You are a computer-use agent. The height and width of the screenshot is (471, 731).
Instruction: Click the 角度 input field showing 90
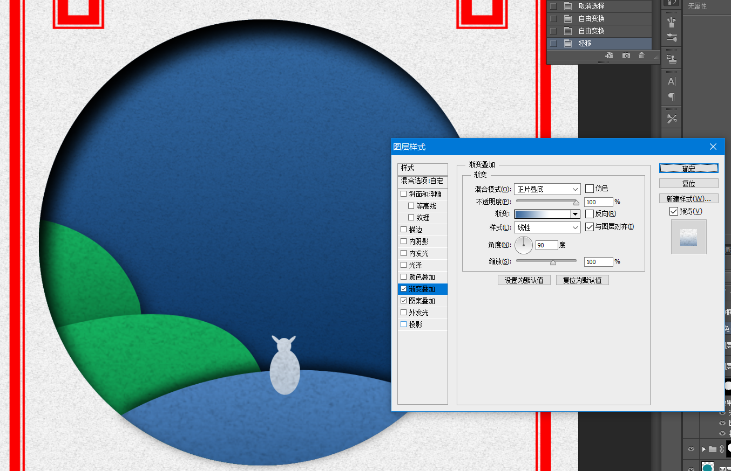click(547, 245)
